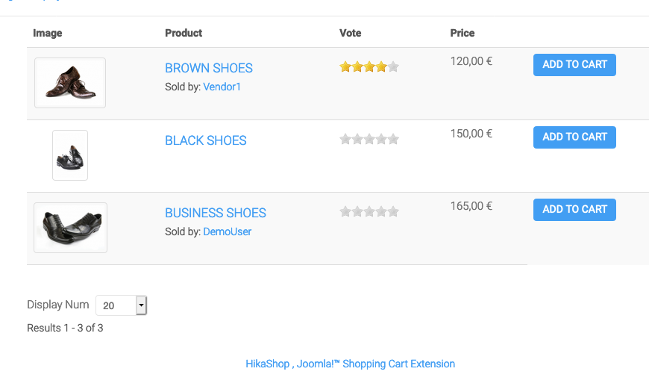Give Black Shoes a three-star vote
This screenshot has width=649, height=389.
369,139
